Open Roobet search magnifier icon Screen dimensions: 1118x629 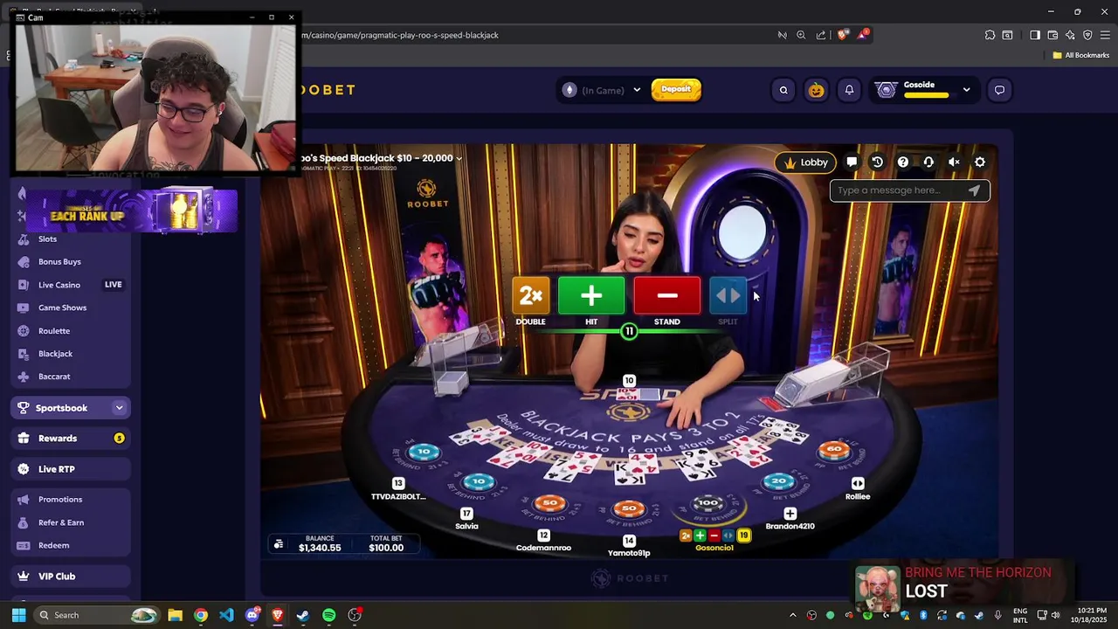pos(783,90)
